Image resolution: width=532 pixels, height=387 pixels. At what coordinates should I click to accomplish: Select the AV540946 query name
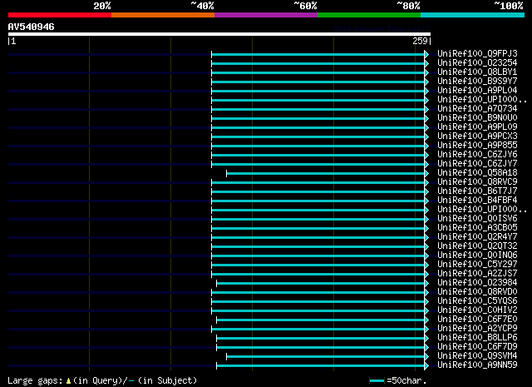point(32,27)
